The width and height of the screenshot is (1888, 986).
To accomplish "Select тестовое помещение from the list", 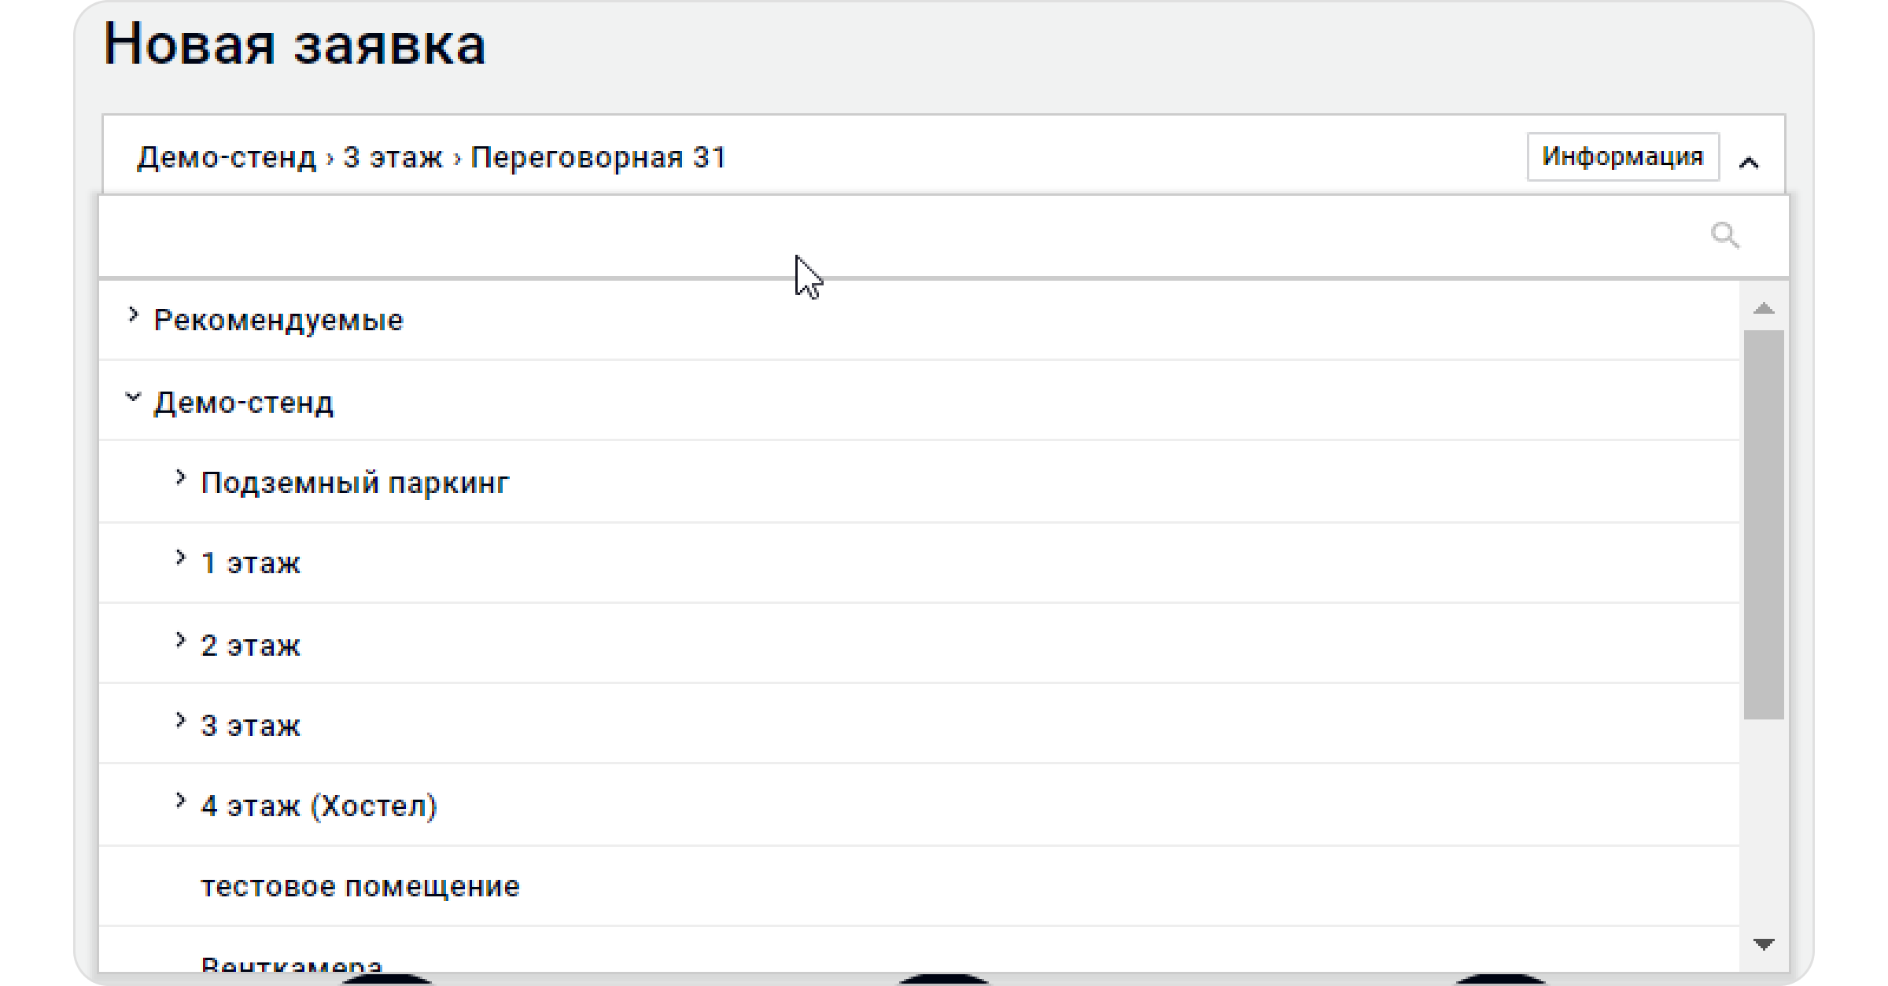I will [x=360, y=887].
